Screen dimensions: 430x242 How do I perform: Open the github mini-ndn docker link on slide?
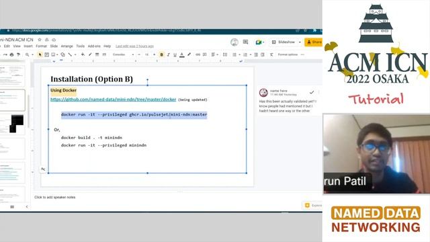(x=114, y=99)
